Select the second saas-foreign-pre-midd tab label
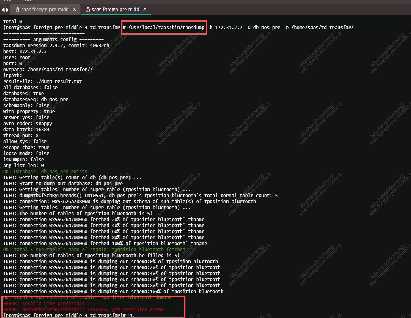 [115, 10]
